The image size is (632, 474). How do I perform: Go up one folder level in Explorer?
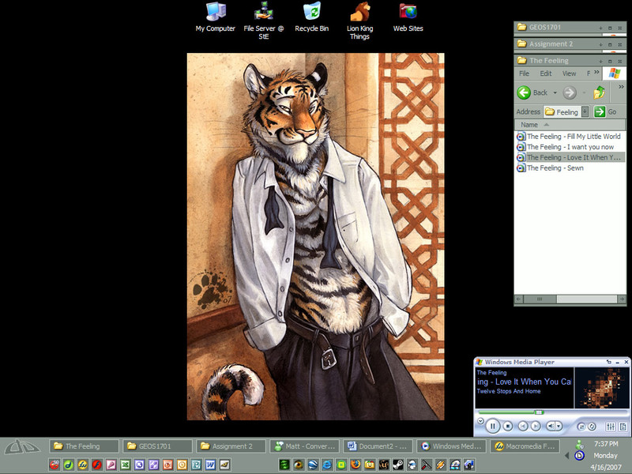[x=599, y=92]
